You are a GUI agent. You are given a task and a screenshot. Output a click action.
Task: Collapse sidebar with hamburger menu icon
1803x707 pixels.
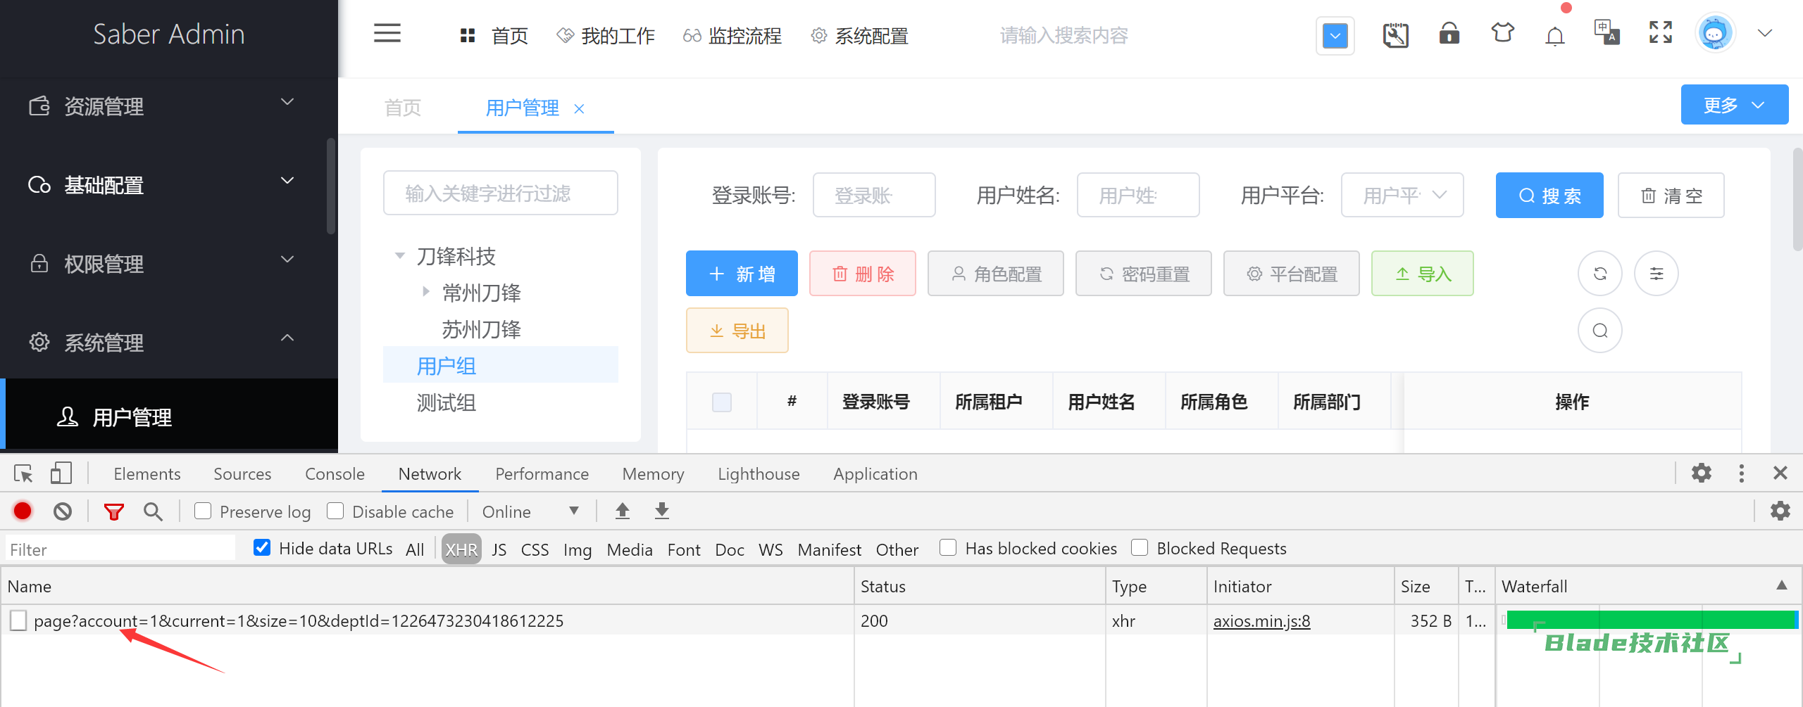[x=387, y=33]
